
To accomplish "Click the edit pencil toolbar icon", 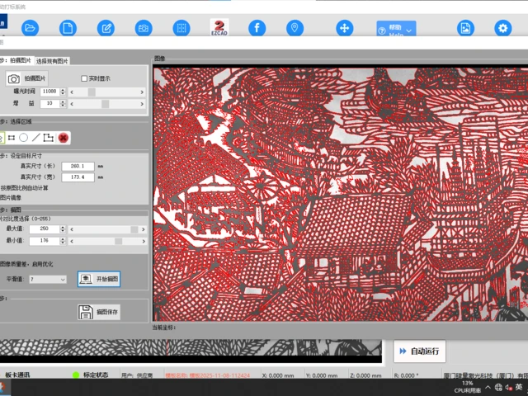I will (106, 28).
